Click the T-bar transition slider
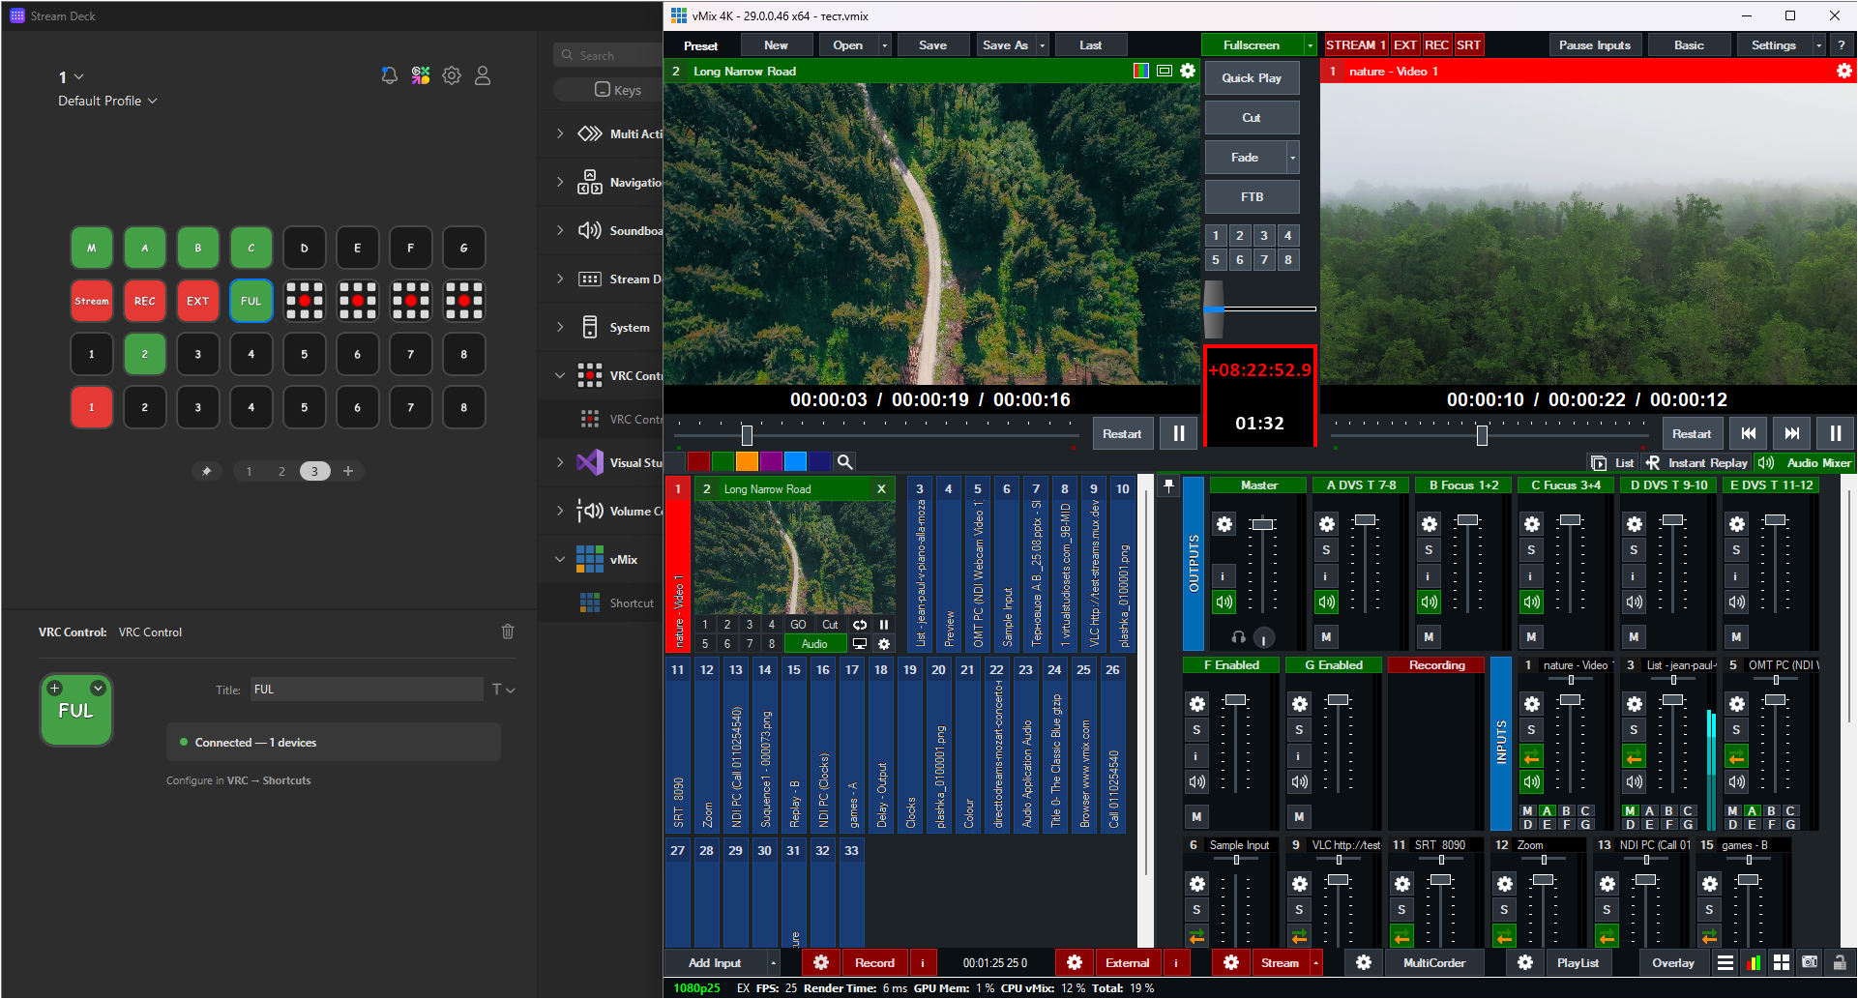Image resolution: width=1858 pixels, height=999 pixels. click(1215, 309)
